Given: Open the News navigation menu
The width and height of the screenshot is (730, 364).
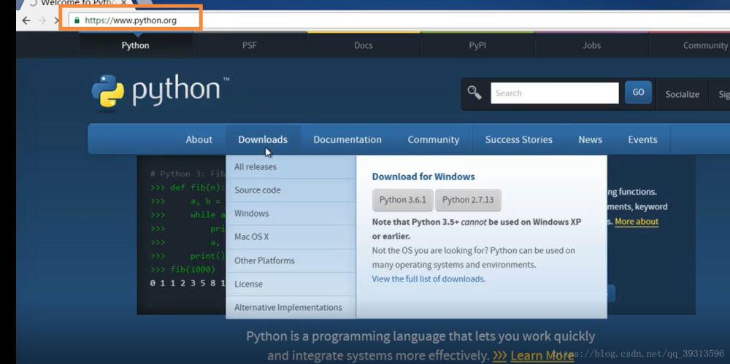Looking at the screenshot, I should coord(591,139).
